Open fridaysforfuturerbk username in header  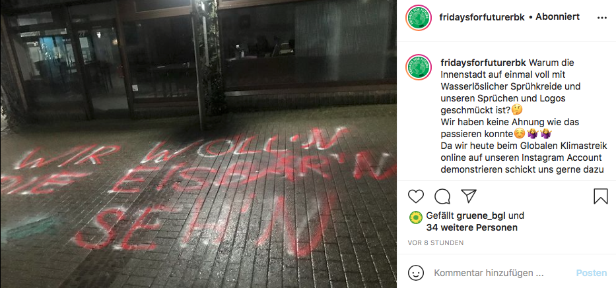tap(482, 17)
